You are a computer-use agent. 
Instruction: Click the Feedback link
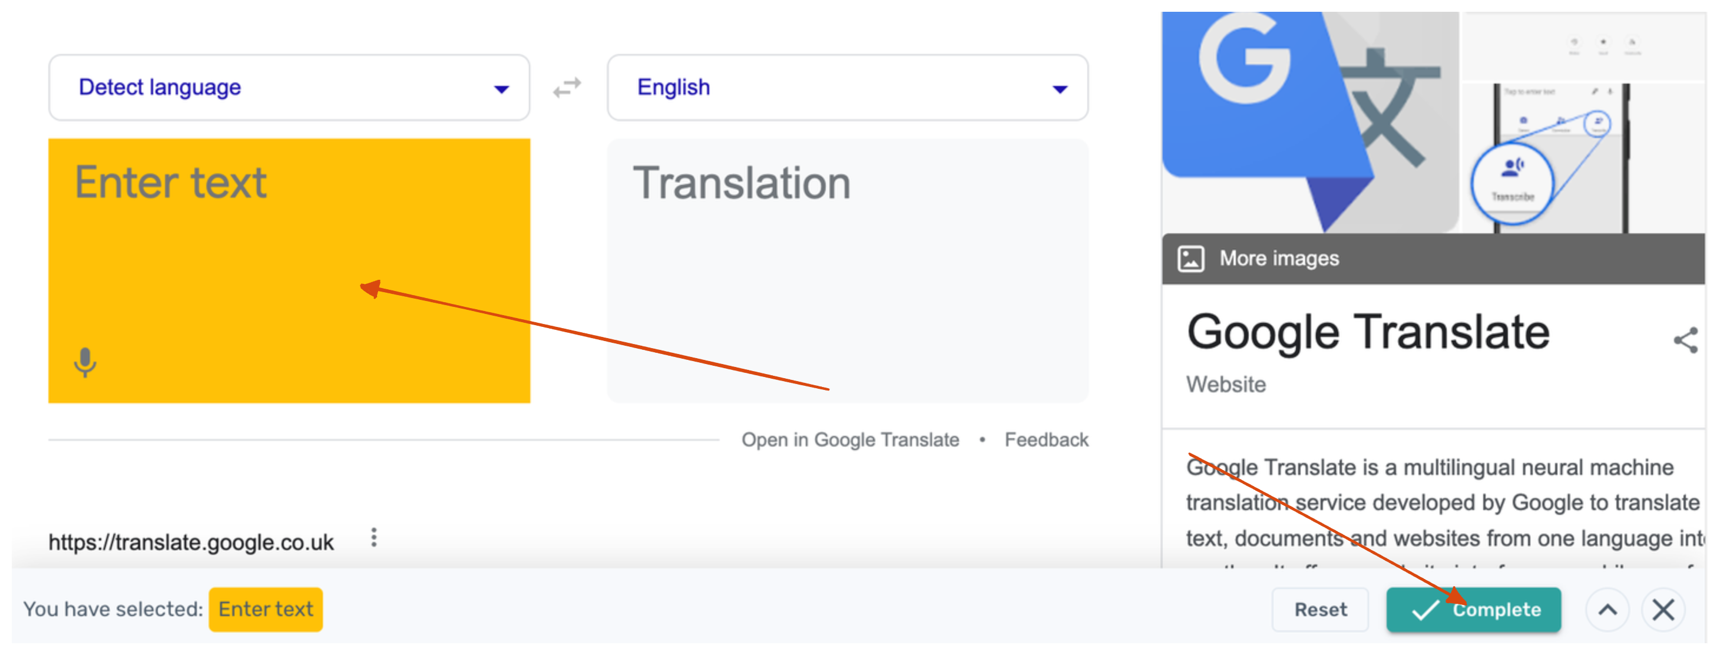click(x=1046, y=440)
